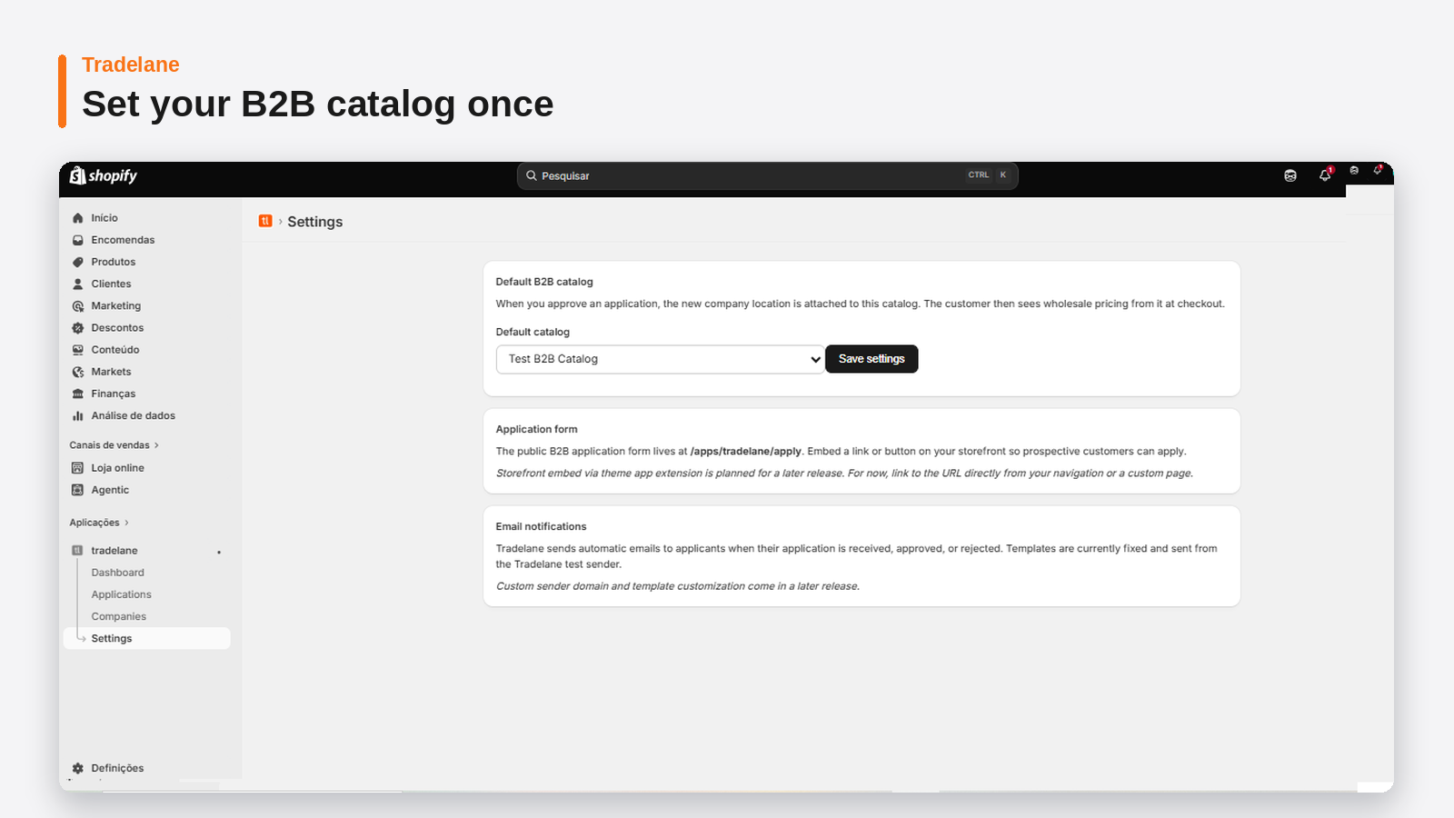Click the Application form heading
Image resolution: width=1454 pixels, height=818 pixels.
(x=536, y=429)
